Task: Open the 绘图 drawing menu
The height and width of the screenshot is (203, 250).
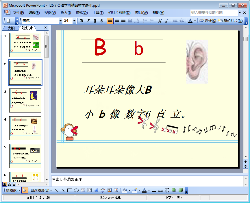Action: [13, 190]
